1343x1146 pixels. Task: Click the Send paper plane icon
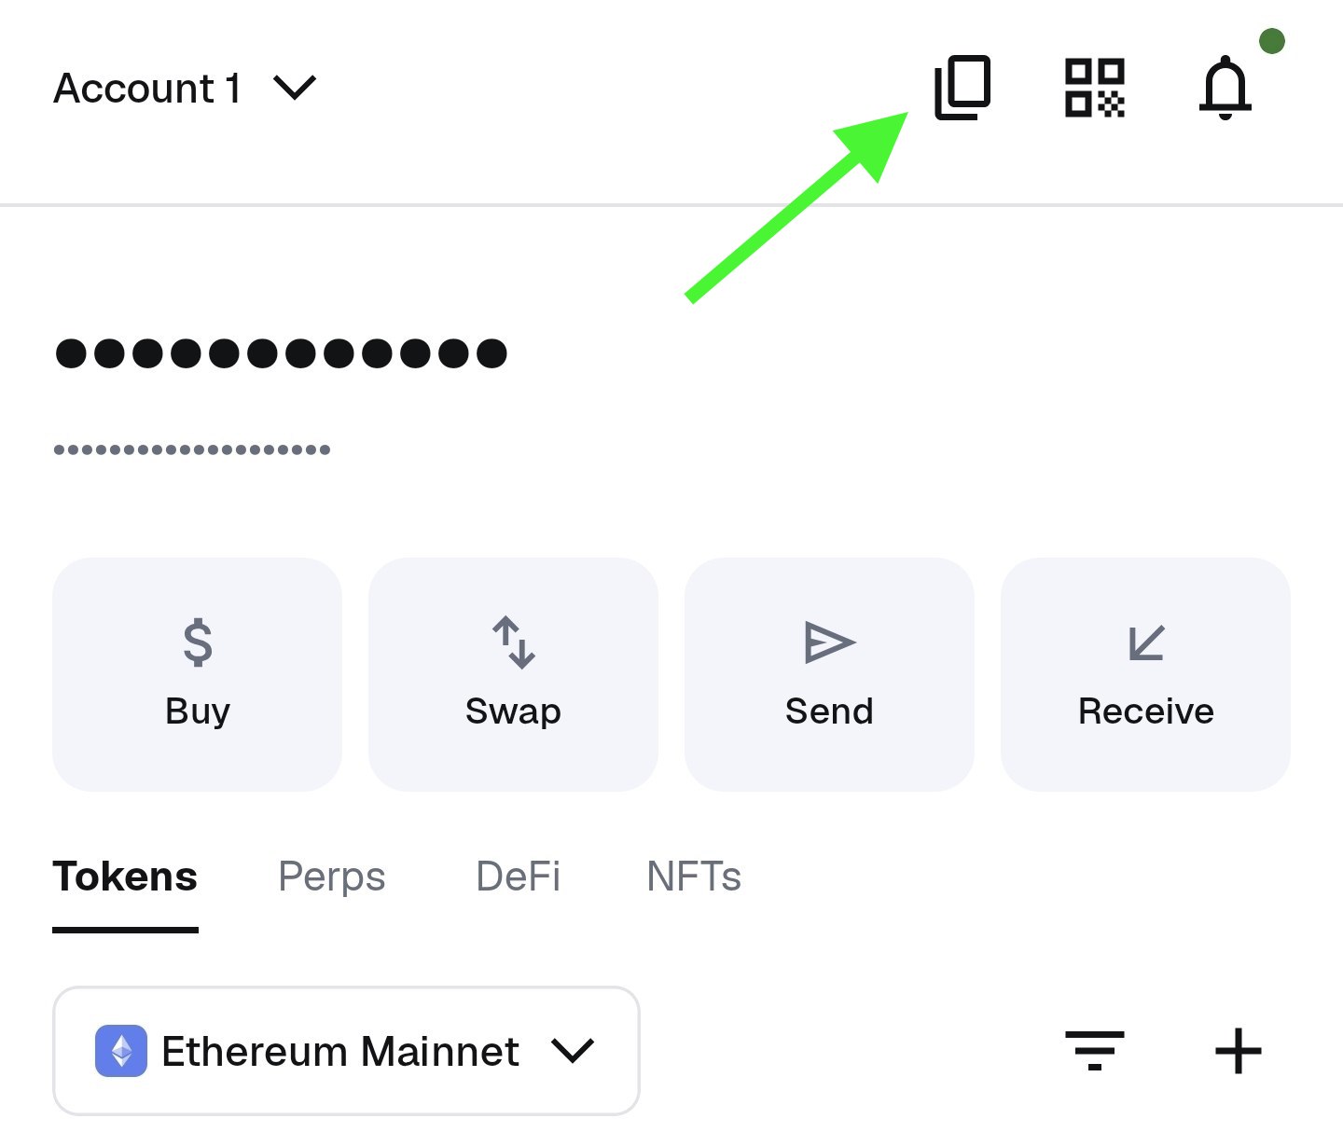coord(829,642)
